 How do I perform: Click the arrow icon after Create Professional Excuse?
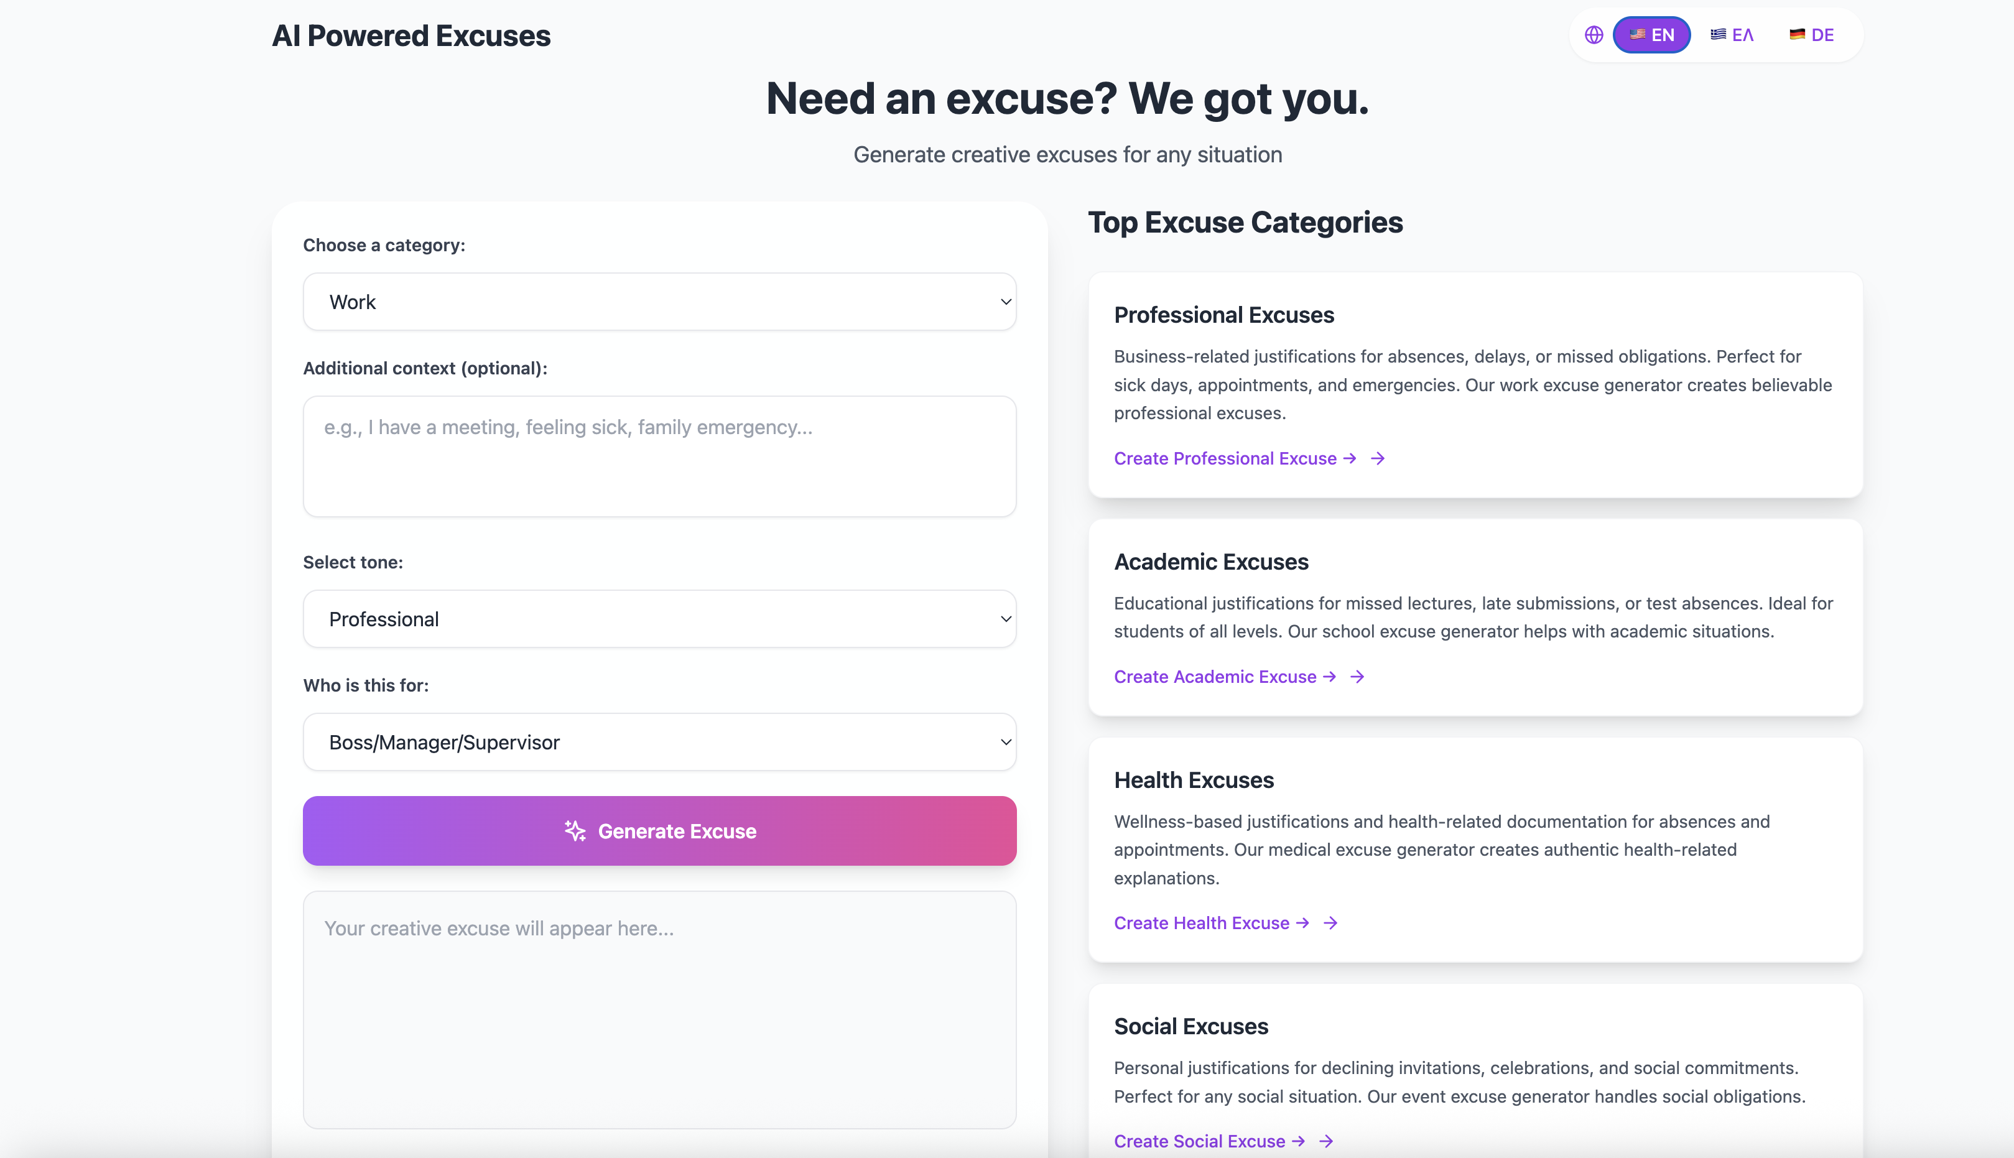(x=1378, y=459)
